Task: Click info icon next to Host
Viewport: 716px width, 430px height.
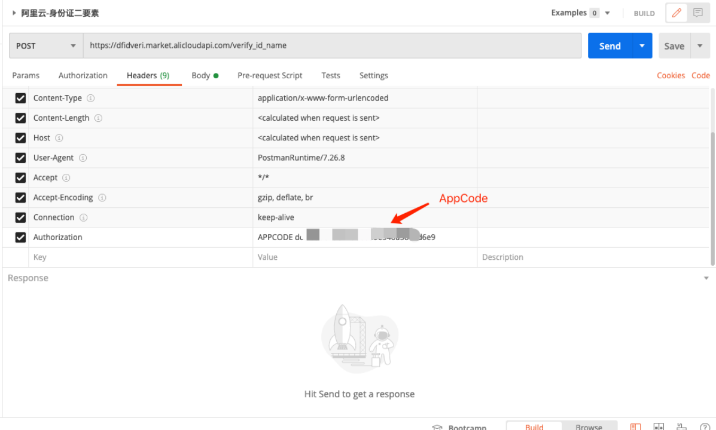Action: (x=59, y=138)
